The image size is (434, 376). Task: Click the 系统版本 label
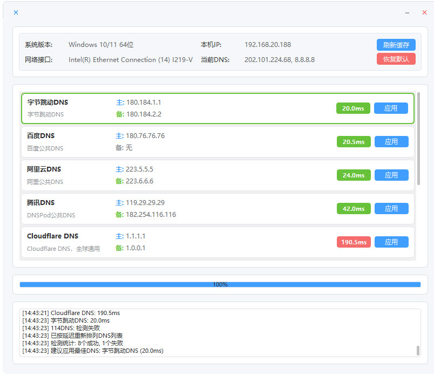pos(38,45)
